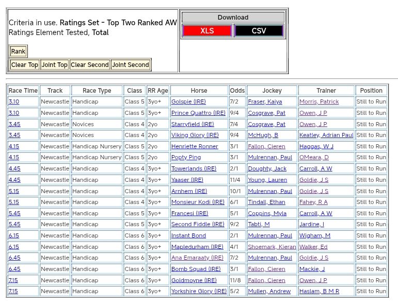The image size is (398, 305).
Task: Open Henriette Ronner horse link
Action: pos(195,146)
